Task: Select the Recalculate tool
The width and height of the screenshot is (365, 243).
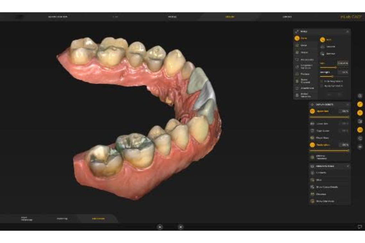Action: pyautogui.click(x=305, y=60)
